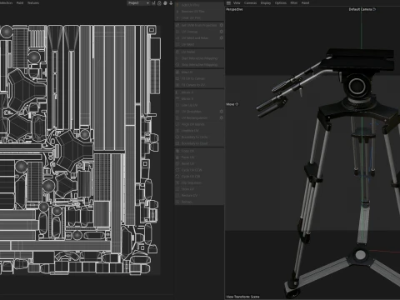Select Clear UV Pins command
The width and height of the screenshot is (400, 300).
[199, 17]
